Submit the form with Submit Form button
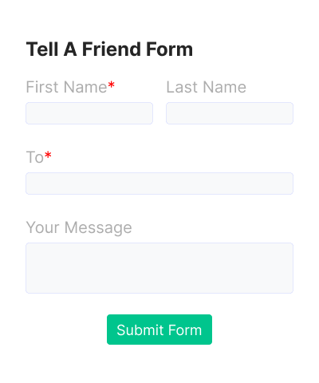The height and width of the screenshot is (383, 319). 159,330
